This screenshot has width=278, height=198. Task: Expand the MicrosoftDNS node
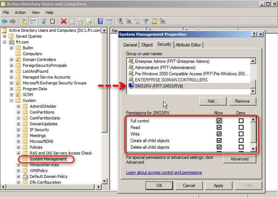coord(18,142)
